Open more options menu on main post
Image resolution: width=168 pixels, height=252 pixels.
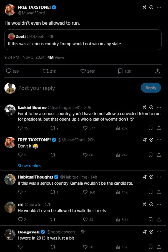pos(159,7)
